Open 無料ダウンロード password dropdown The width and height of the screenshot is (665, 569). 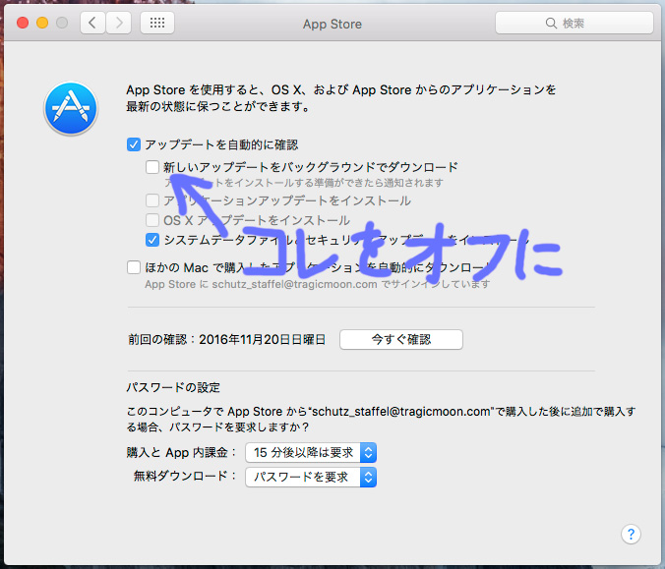tap(311, 478)
